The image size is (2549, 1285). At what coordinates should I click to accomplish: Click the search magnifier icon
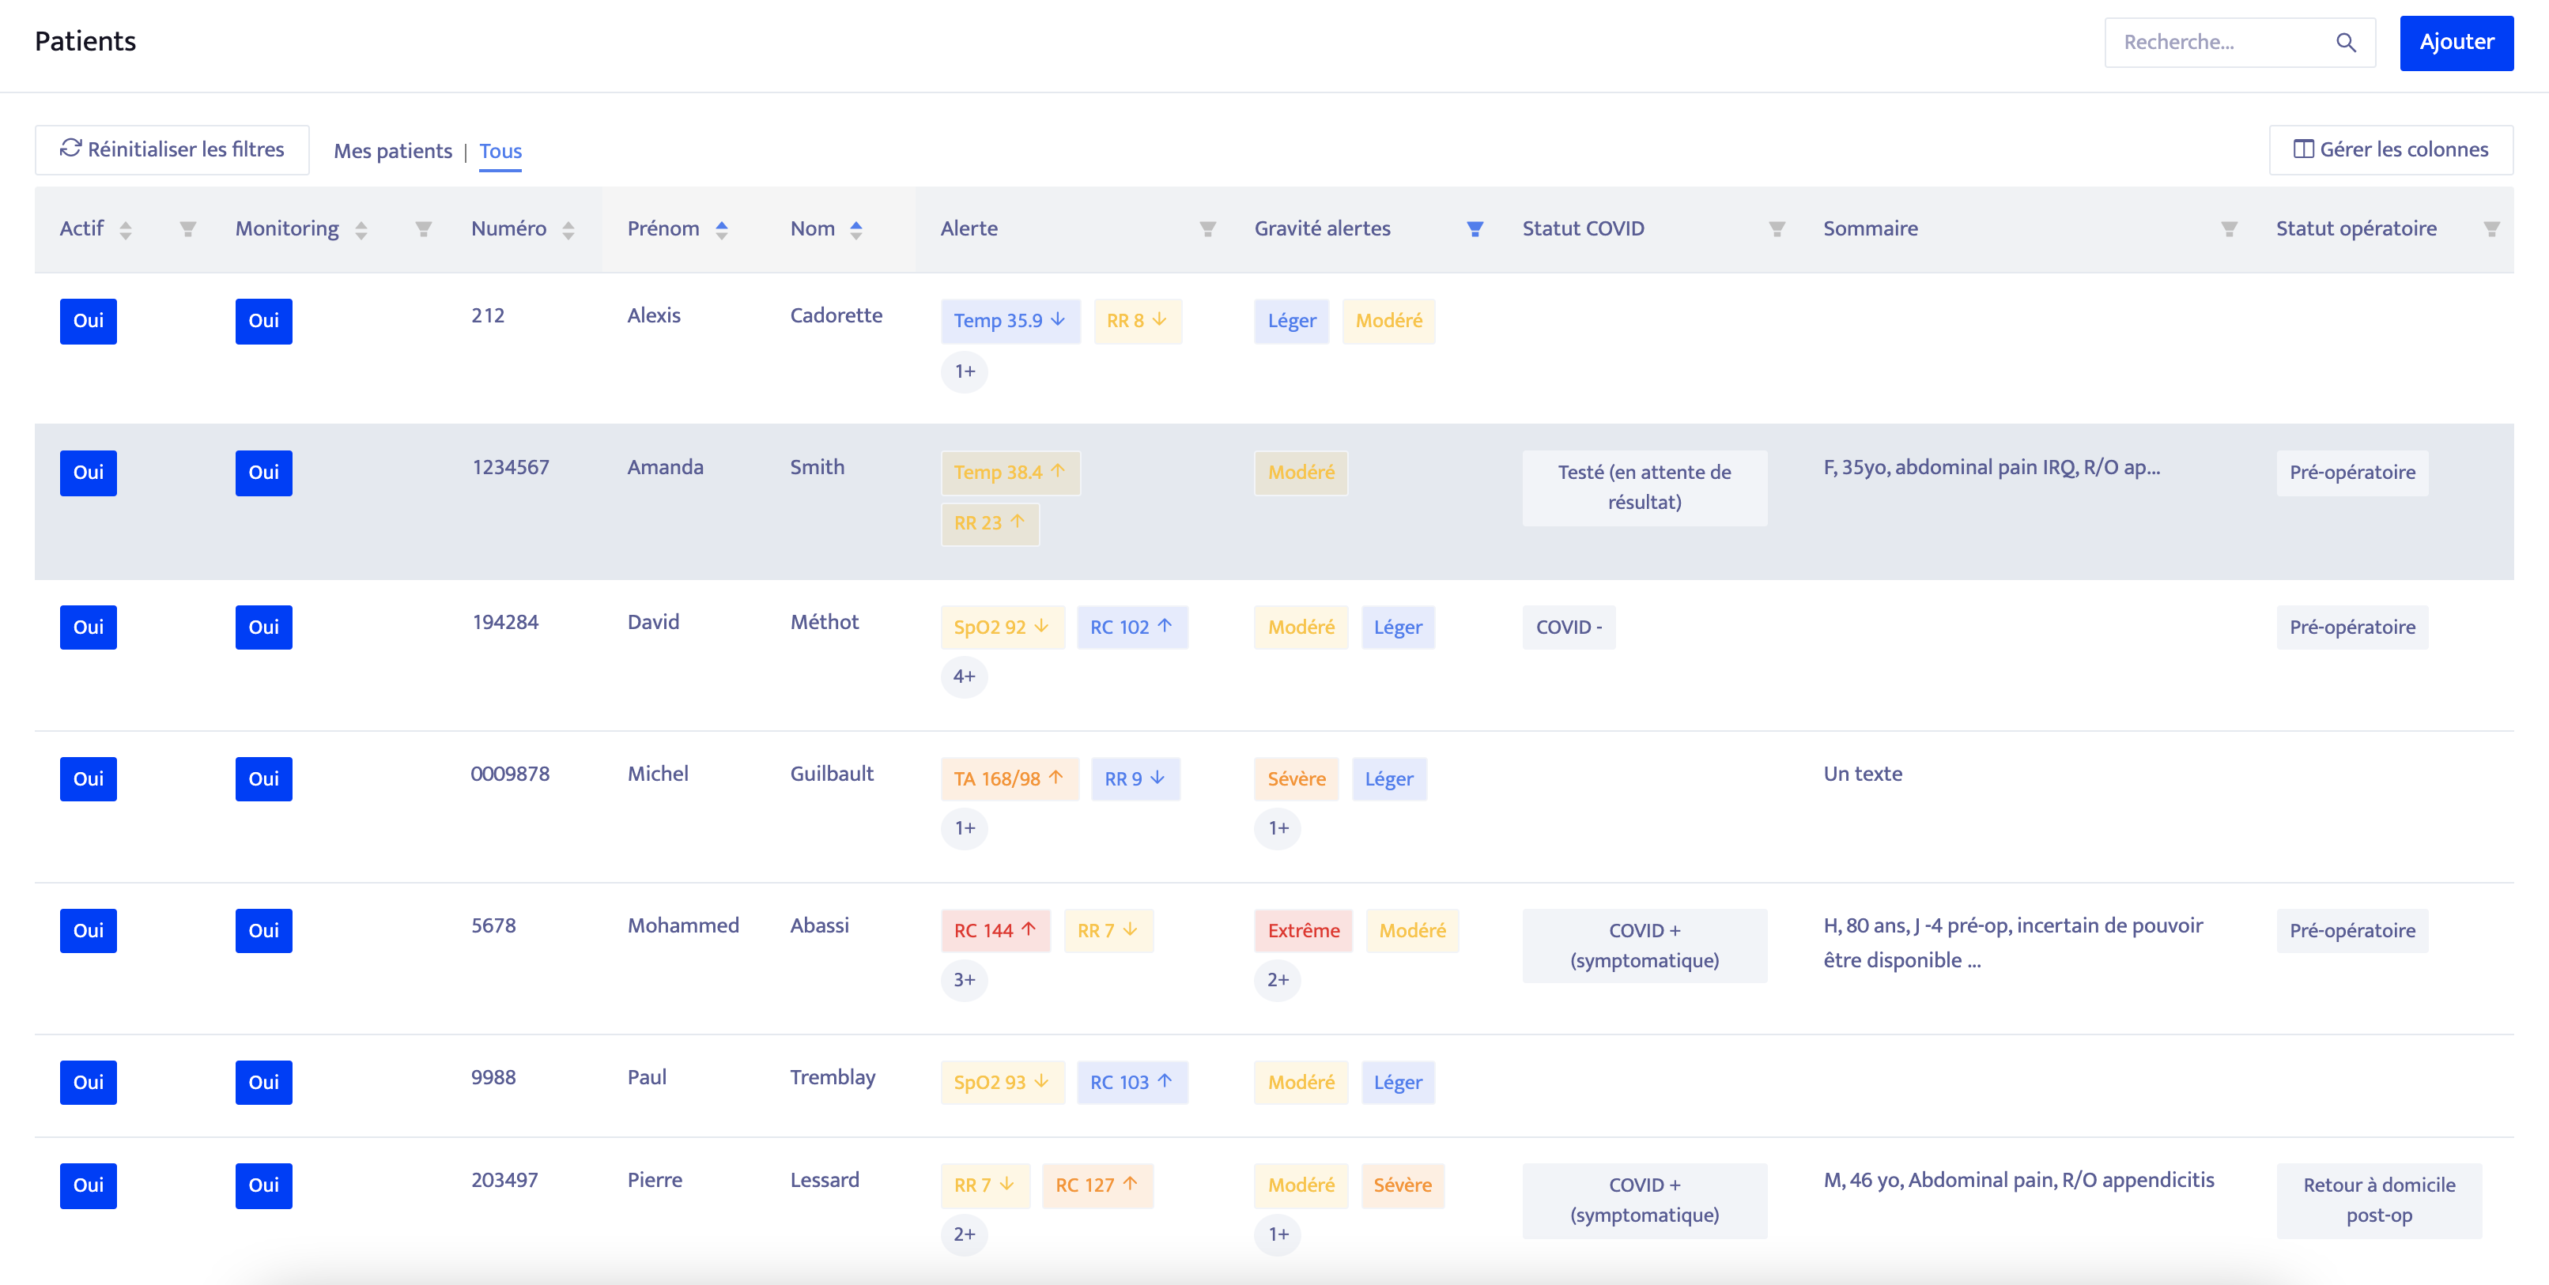pyautogui.click(x=2345, y=43)
